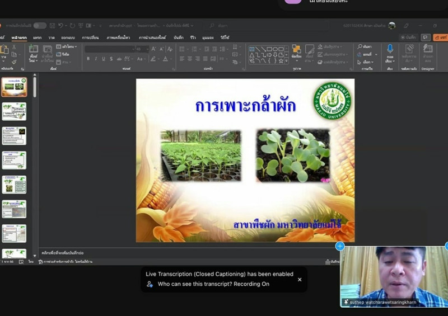Expand the shapes gallery list

click(x=286, y=62)
